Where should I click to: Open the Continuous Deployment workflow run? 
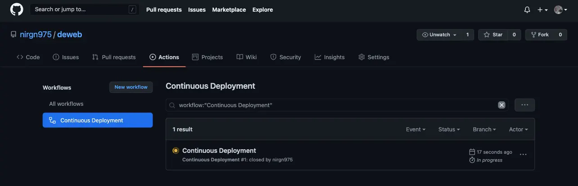point(219,151)
